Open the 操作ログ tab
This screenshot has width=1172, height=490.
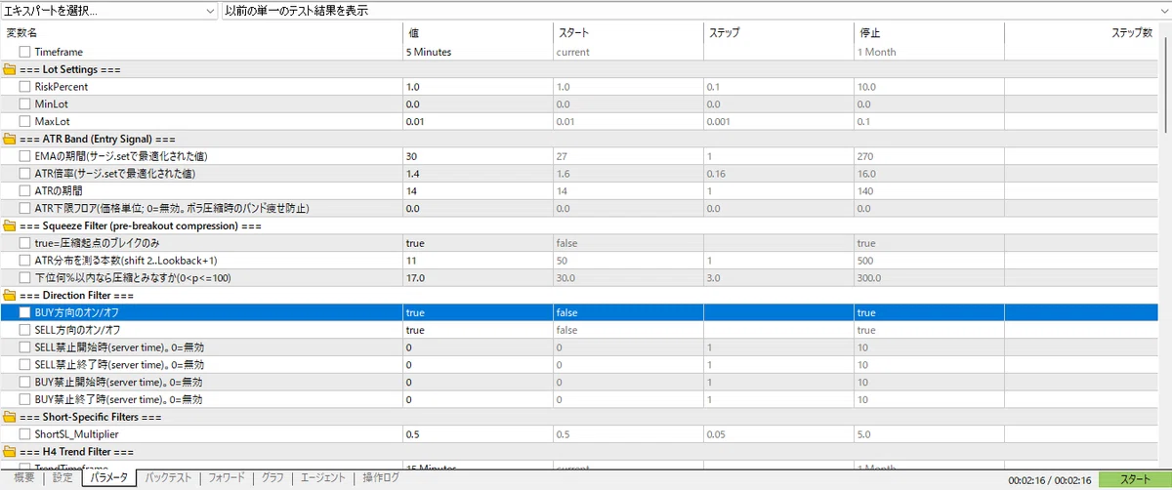coord(381,478)
